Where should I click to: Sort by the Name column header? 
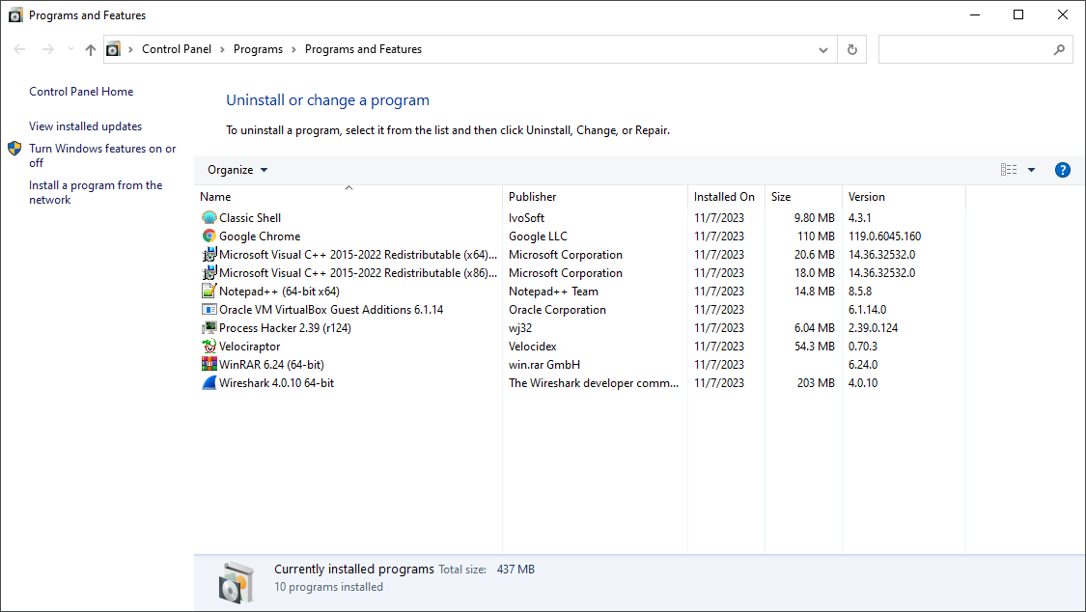coord(349,197)
